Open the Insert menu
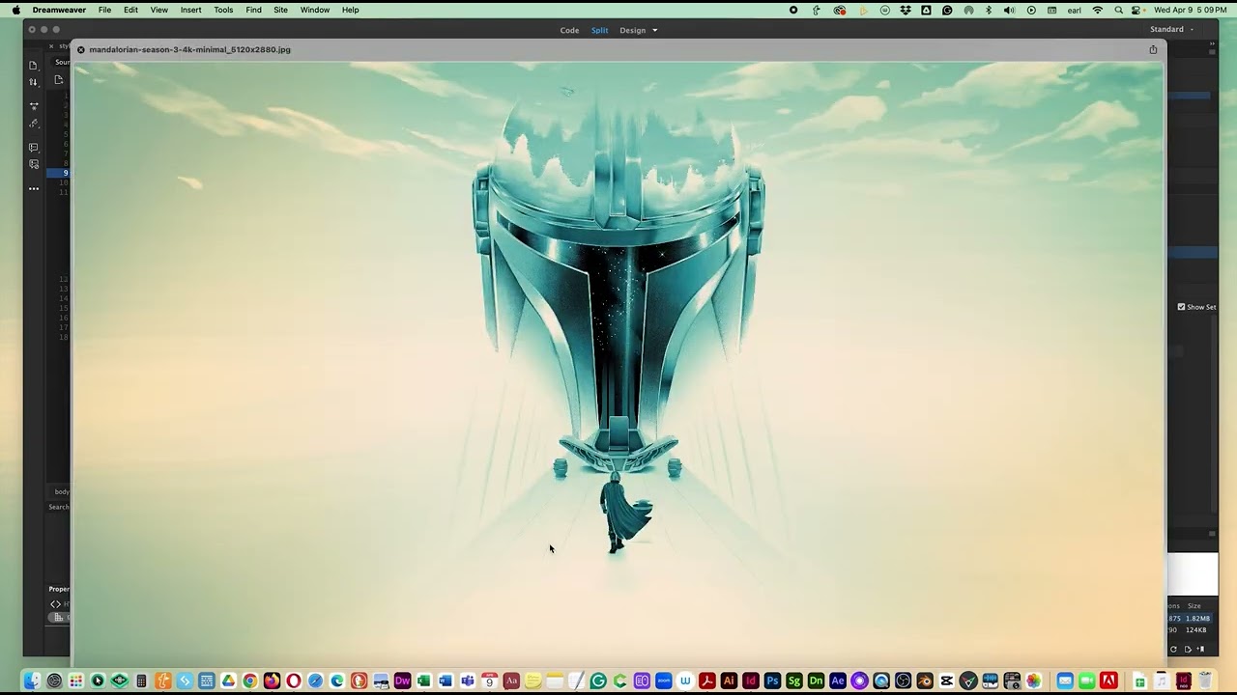This screenshot has height=695, width=1237. pos(190,10)
